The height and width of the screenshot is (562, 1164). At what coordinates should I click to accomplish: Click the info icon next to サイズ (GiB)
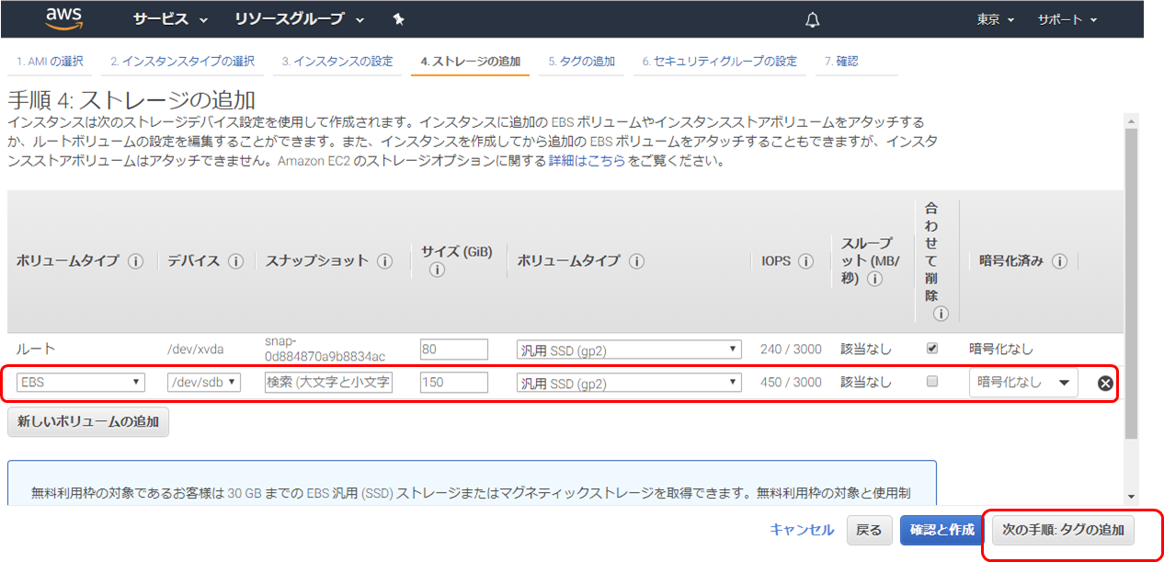pos(436,270)
